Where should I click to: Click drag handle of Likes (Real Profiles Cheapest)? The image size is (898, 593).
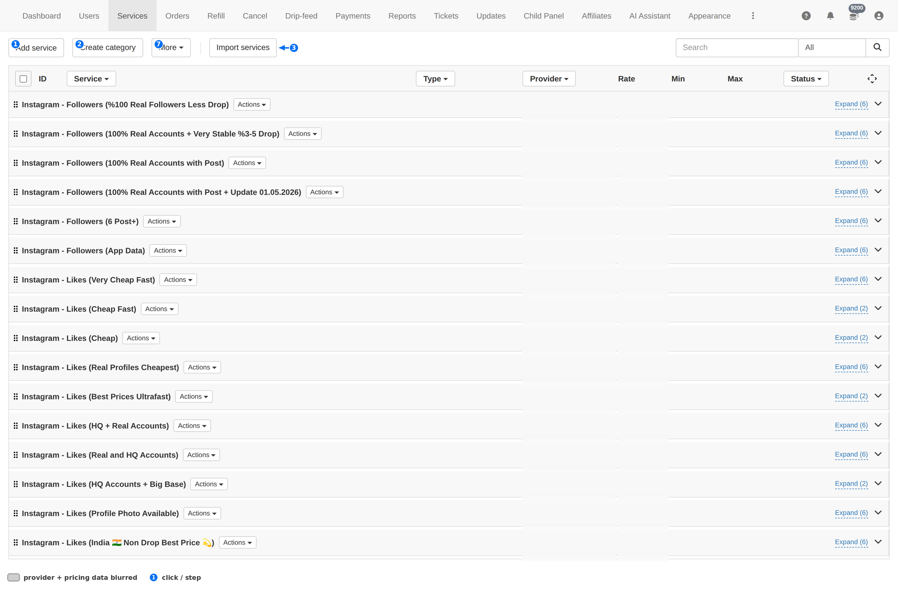(15, 367)
